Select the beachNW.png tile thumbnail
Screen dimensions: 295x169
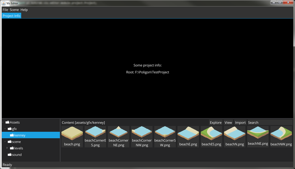tap(281, 134)
